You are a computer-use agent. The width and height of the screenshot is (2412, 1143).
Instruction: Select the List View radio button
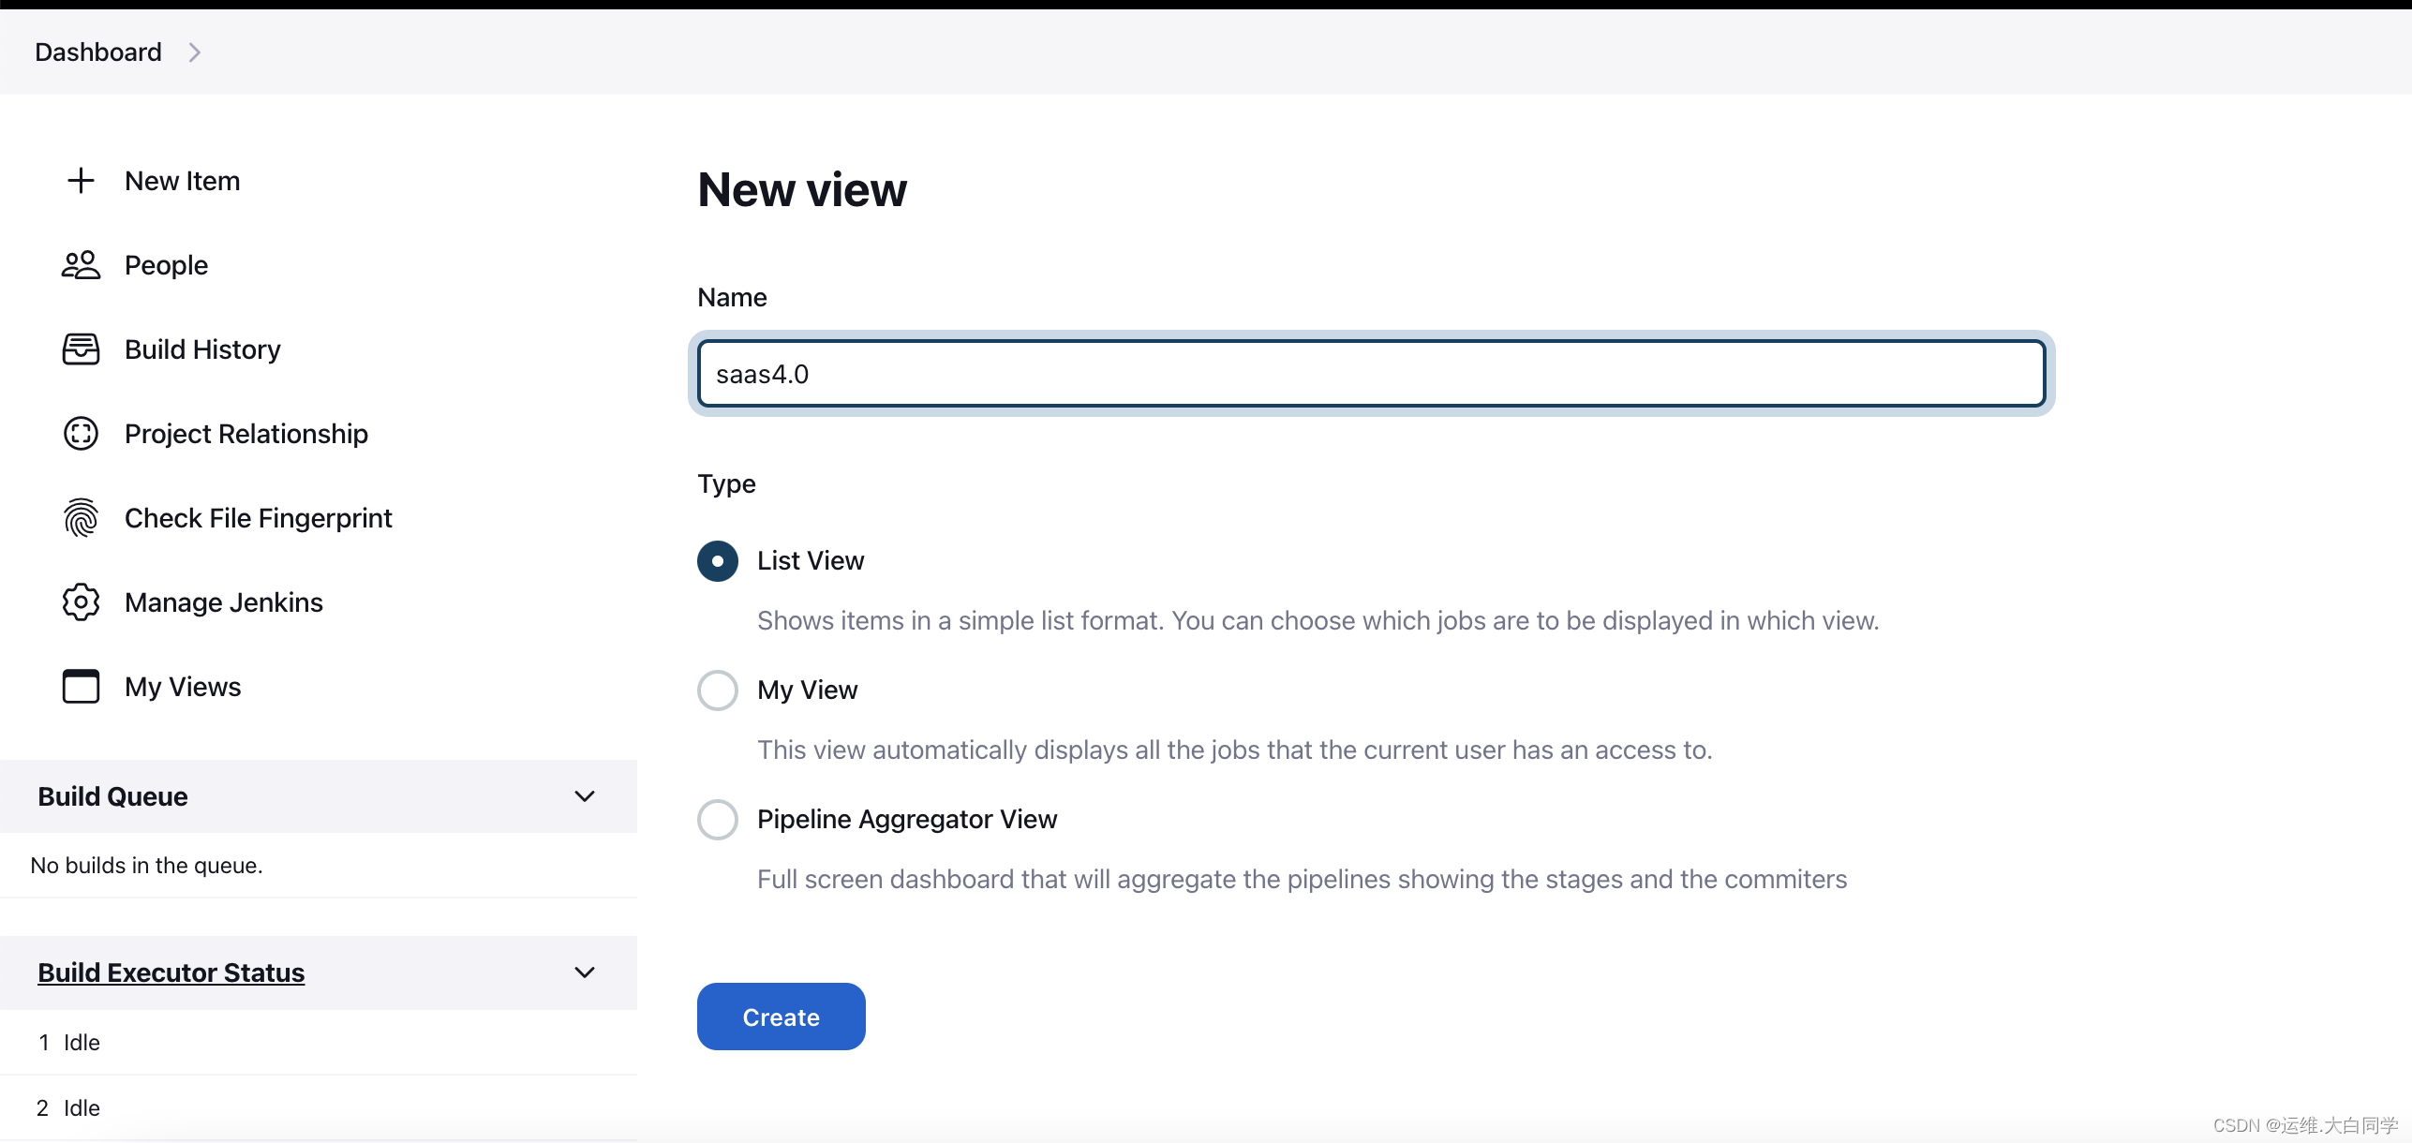[715, 558]
